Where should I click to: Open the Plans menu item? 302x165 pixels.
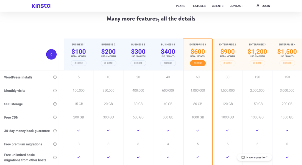[x=180, y=6]
